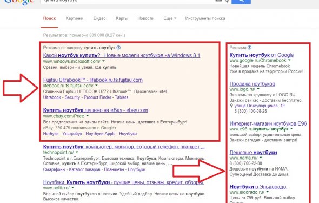
Task: Open 'Интернет-магазин ноутбуков Е96' link
Action: point(268,123)
